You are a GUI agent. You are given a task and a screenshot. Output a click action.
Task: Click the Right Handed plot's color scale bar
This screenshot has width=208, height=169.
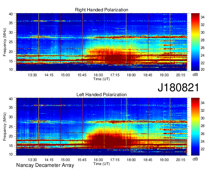tap(195, 42)
